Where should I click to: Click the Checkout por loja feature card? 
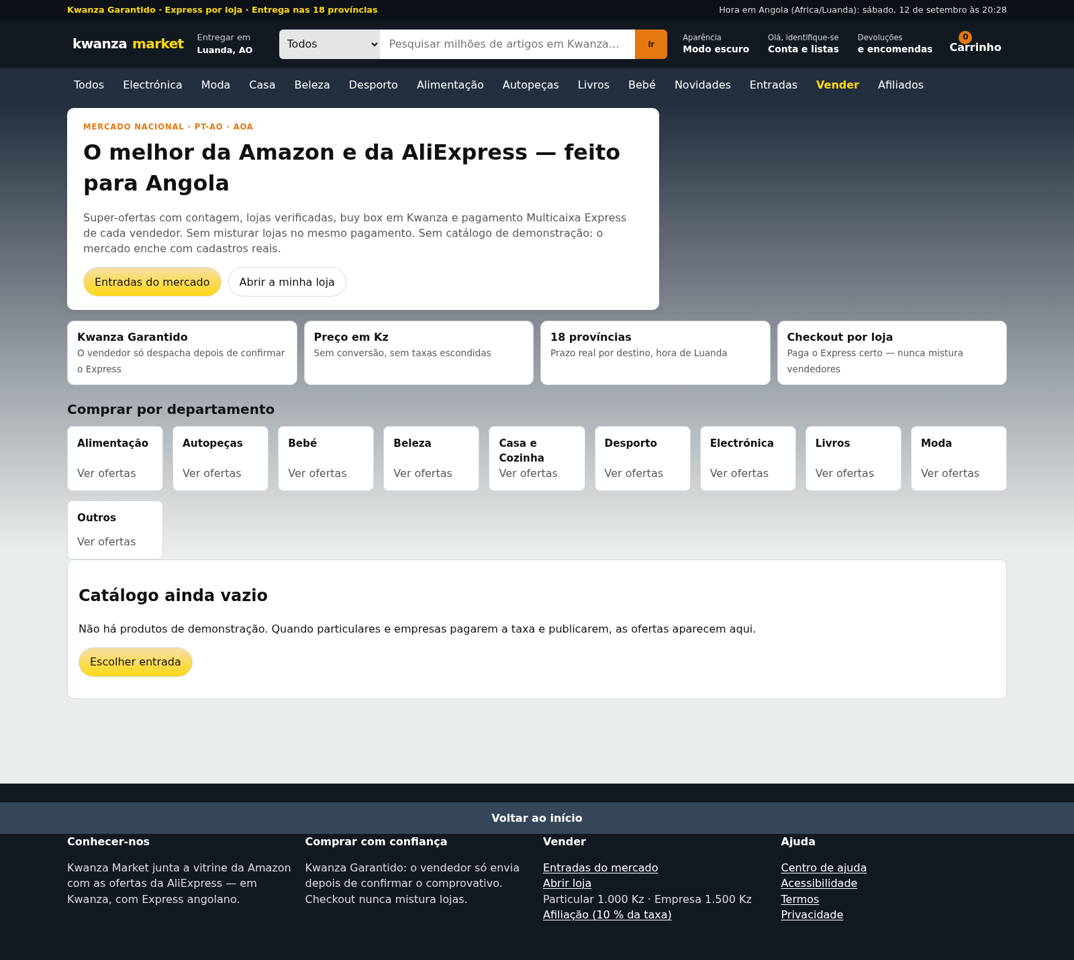pyautogui.click(x=892, y=353)
